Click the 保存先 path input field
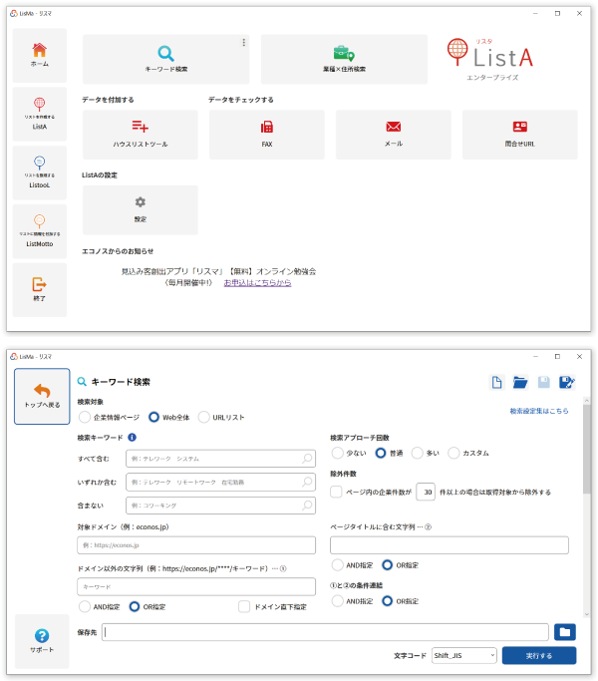The image size is (598, 681). [326, 631]
